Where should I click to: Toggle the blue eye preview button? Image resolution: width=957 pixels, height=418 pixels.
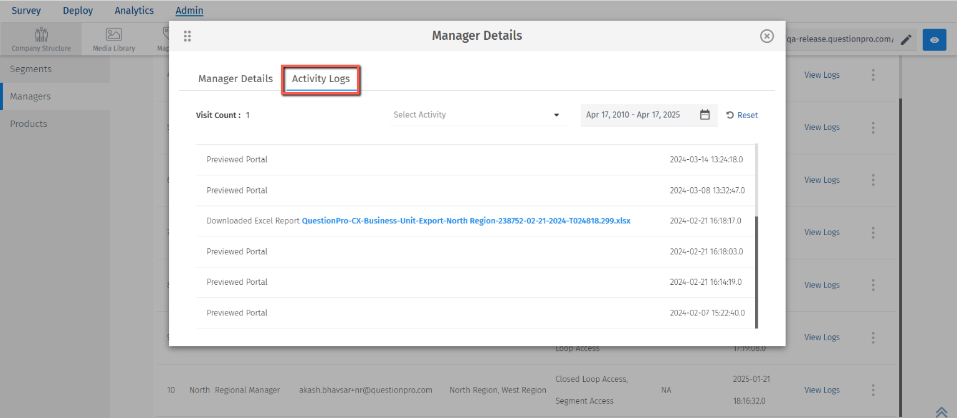pyautogui.click(x=934, y=40)
